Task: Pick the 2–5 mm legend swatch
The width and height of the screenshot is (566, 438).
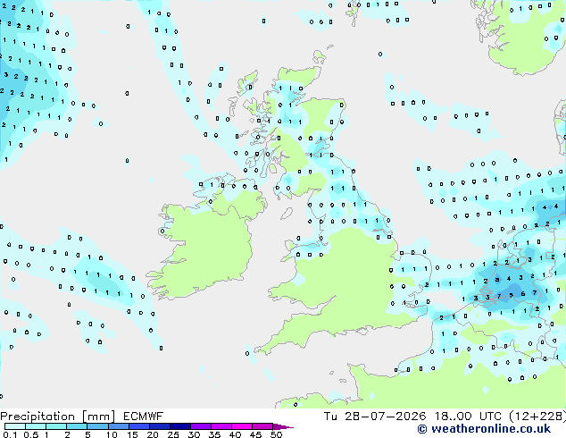Action: pos(77,426)
